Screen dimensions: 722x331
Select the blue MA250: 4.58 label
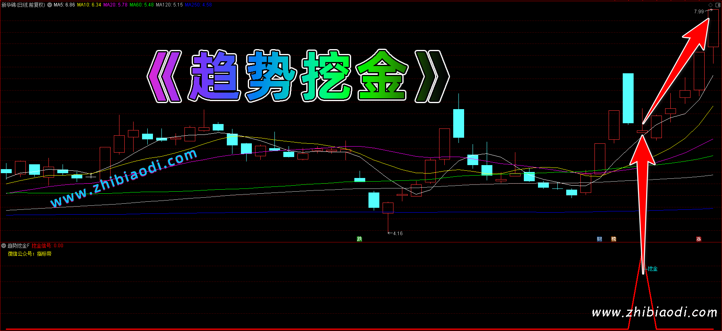click(198, 5)
